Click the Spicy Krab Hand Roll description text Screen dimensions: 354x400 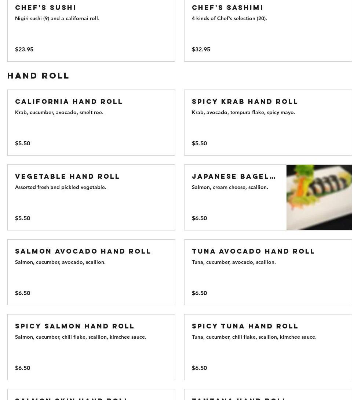point(243,113)
